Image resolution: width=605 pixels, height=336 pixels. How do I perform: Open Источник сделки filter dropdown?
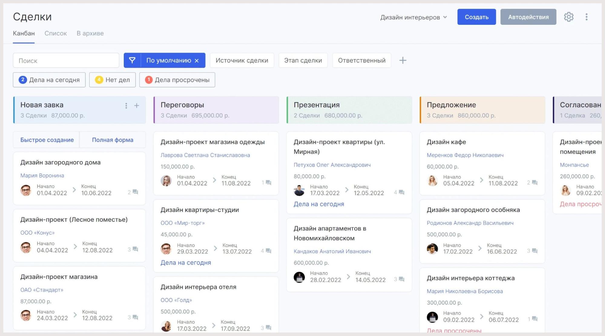pyautogui.click(x=242, y=60)
